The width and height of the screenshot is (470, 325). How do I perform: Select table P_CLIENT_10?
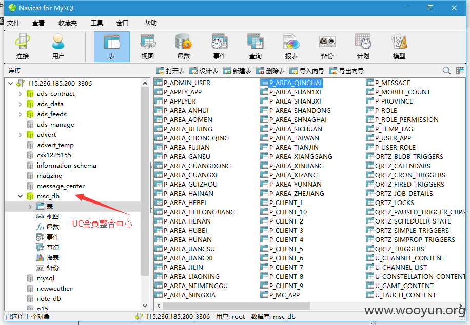(x=284, y=212)
